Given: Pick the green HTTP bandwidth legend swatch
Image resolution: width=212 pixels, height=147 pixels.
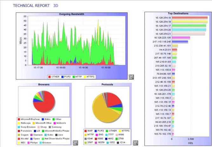Looking at the screenshot, I should click(x=74, y=77).
